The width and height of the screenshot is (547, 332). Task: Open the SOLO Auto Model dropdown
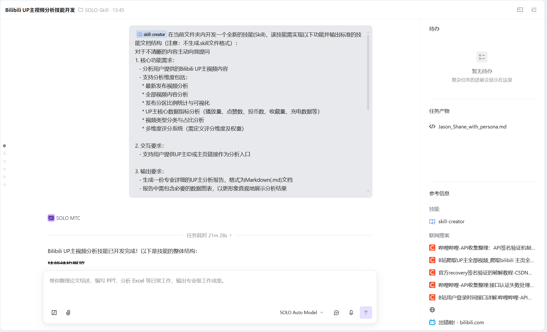click(301, 313)
